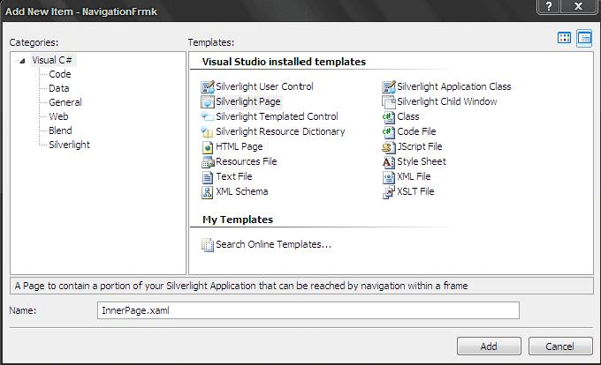
Task: Select the XSLT File template icon
Action: tap(388, 192)
